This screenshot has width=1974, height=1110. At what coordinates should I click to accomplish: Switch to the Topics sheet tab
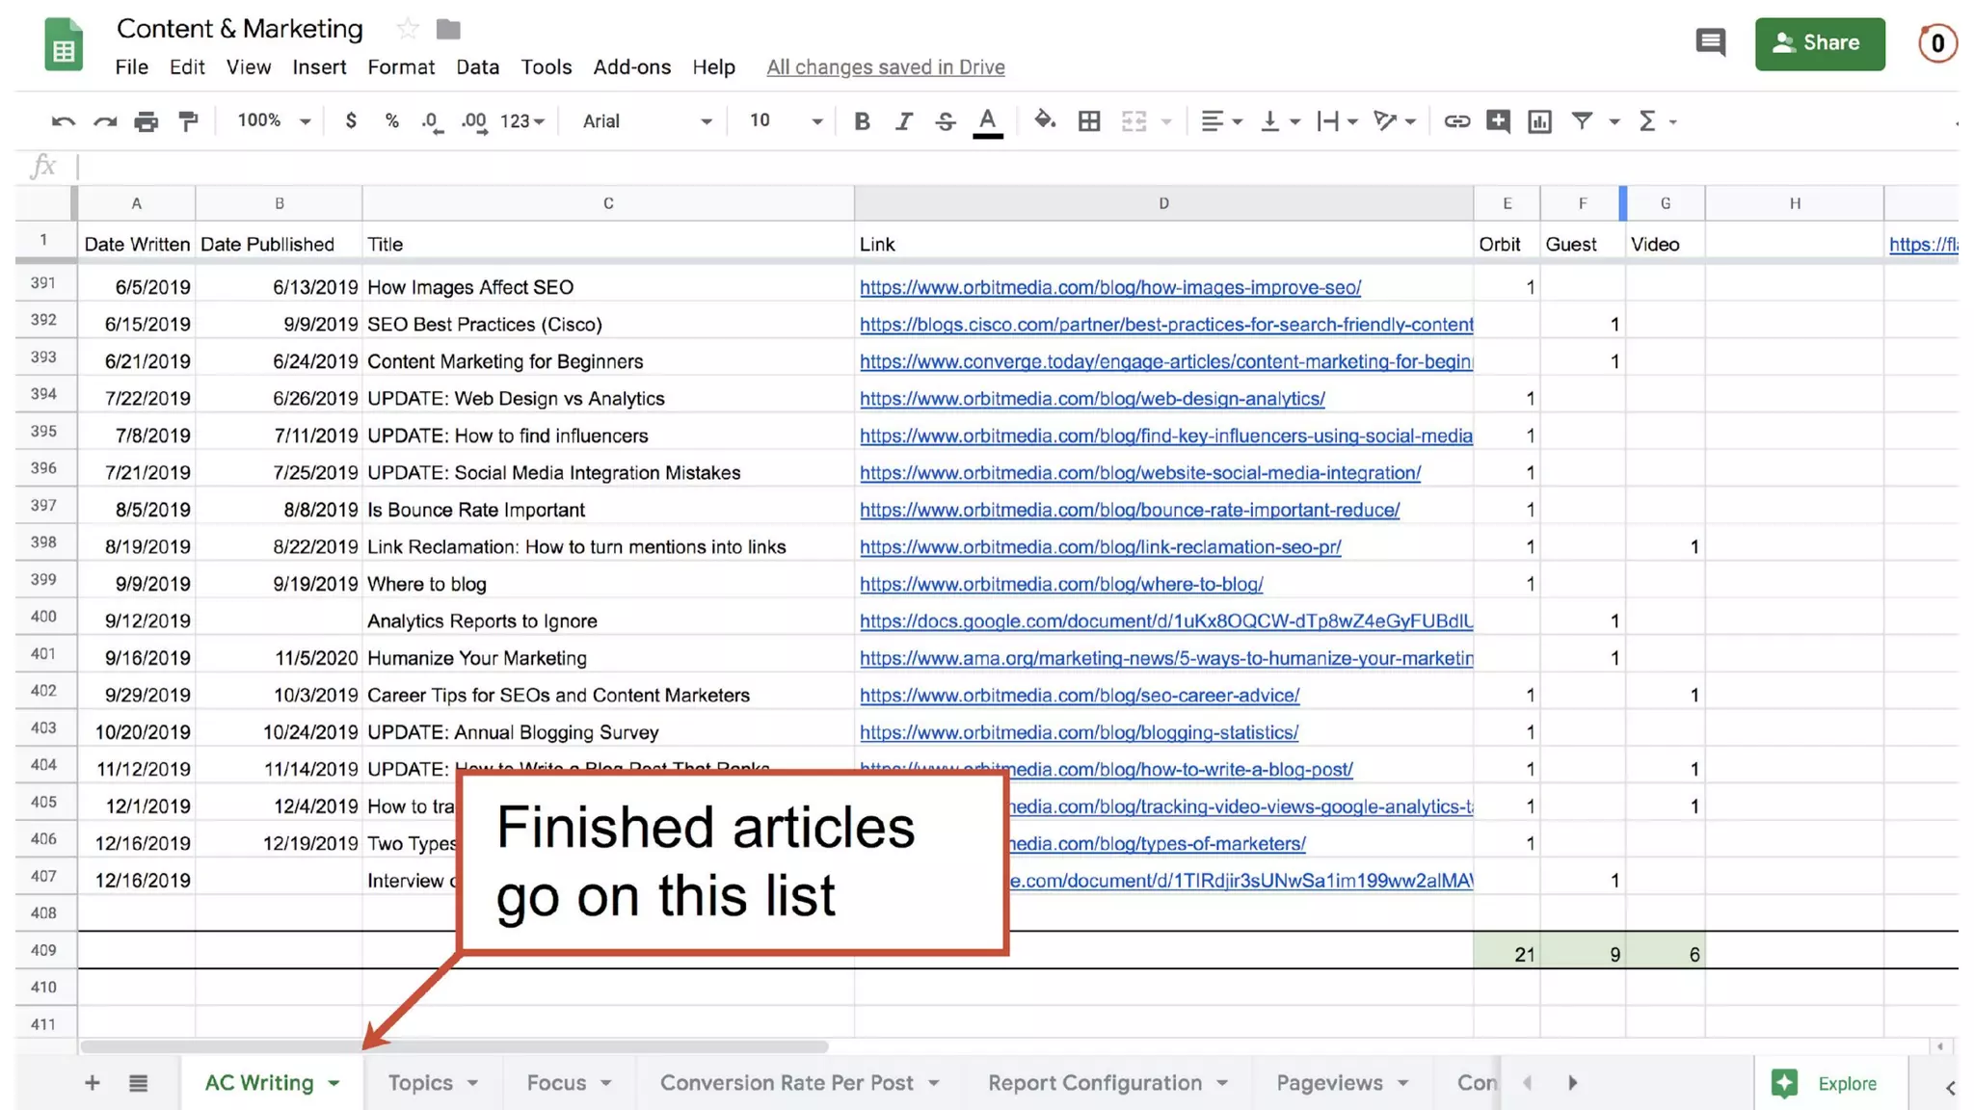click(420, 1083)
